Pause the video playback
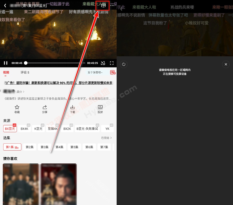 [6, 63]
